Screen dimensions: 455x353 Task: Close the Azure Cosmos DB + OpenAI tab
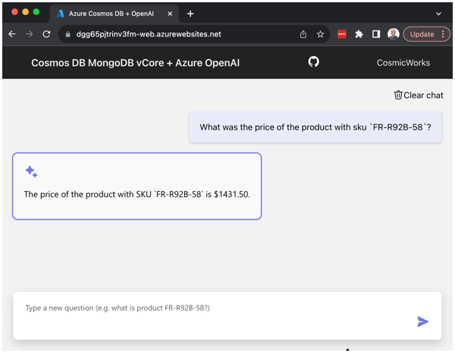170,14
